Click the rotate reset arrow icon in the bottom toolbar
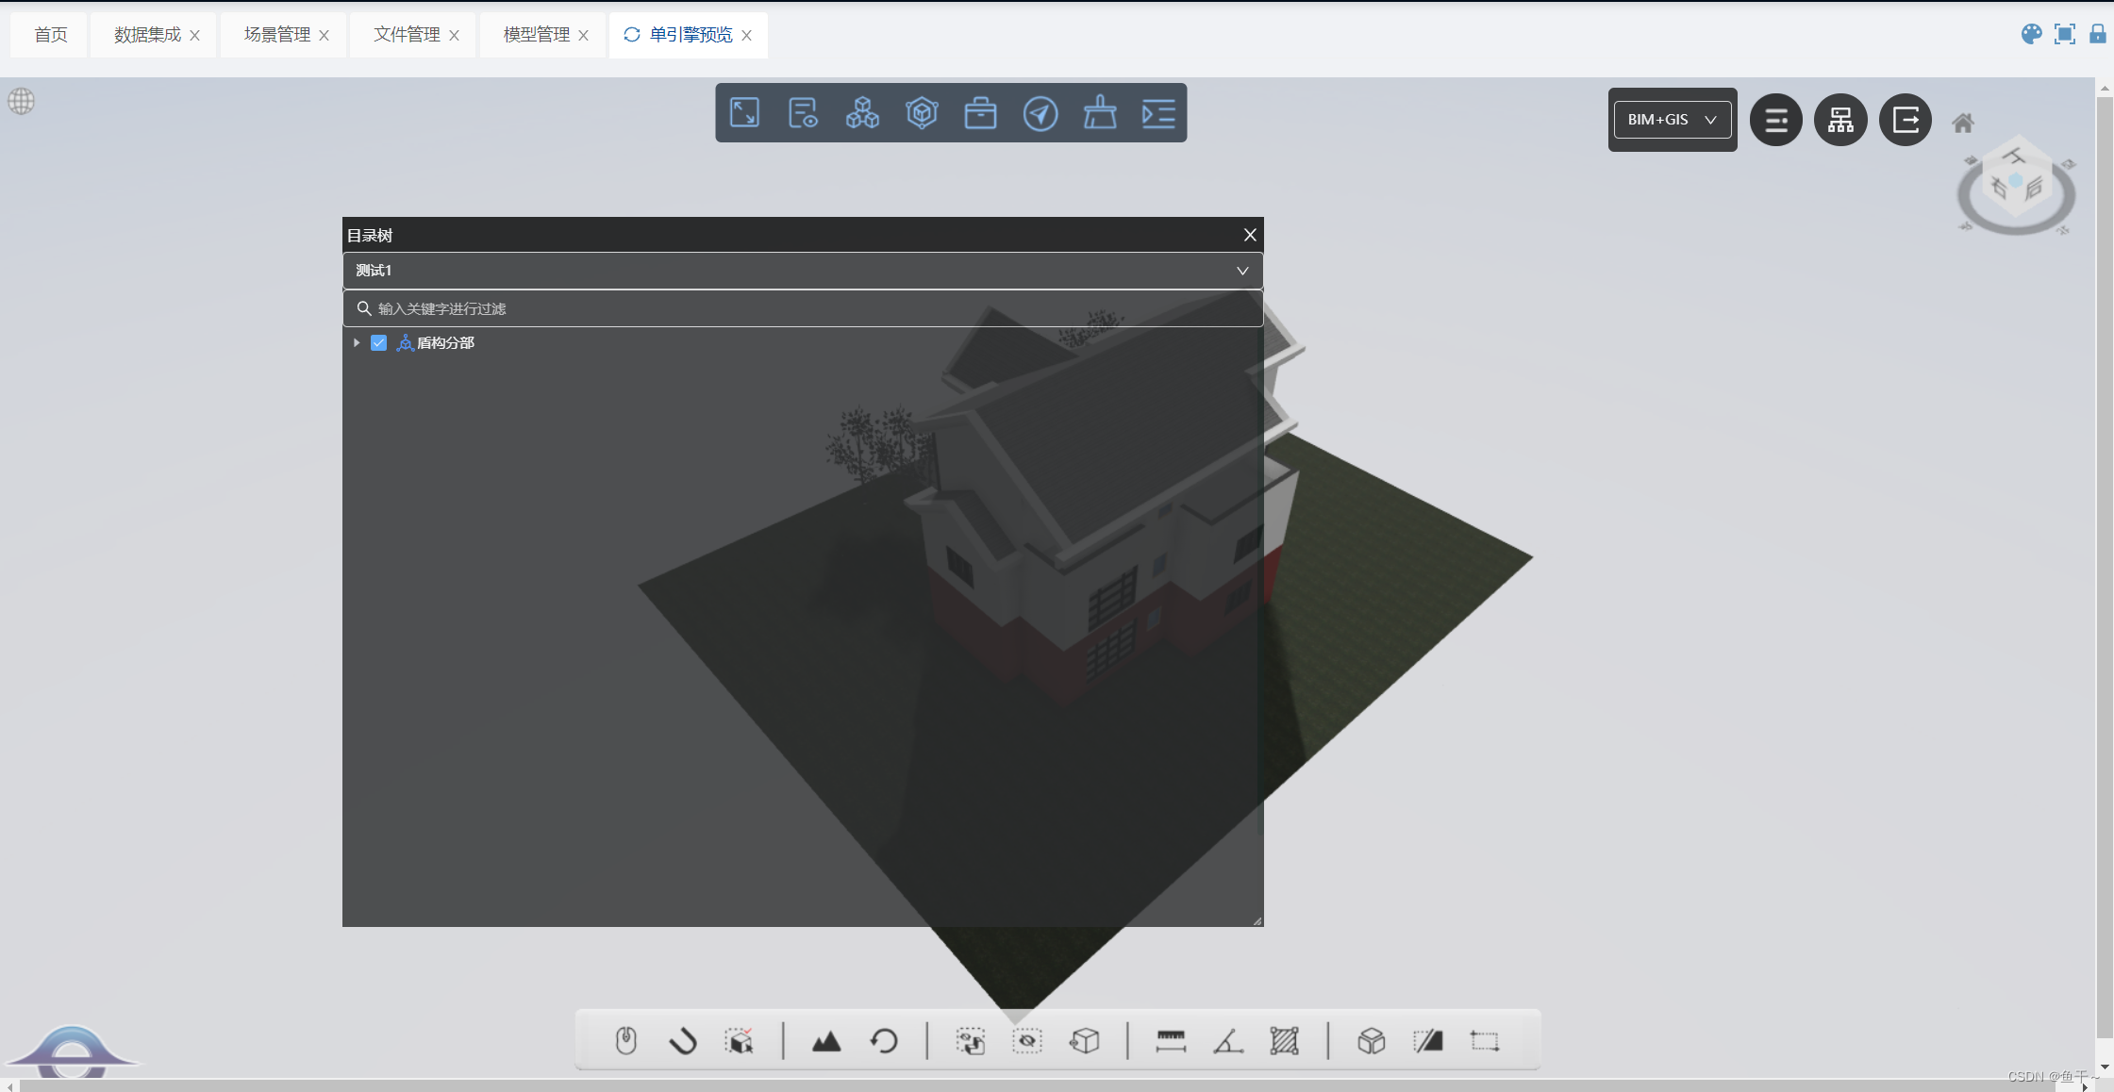This screenshot has width=2114, height=1092. click(884, 1041)
